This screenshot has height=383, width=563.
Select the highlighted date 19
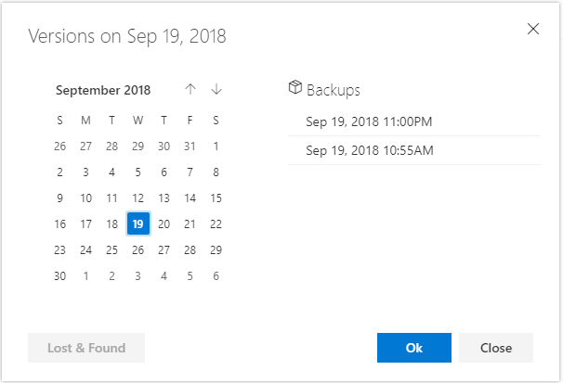137,223
